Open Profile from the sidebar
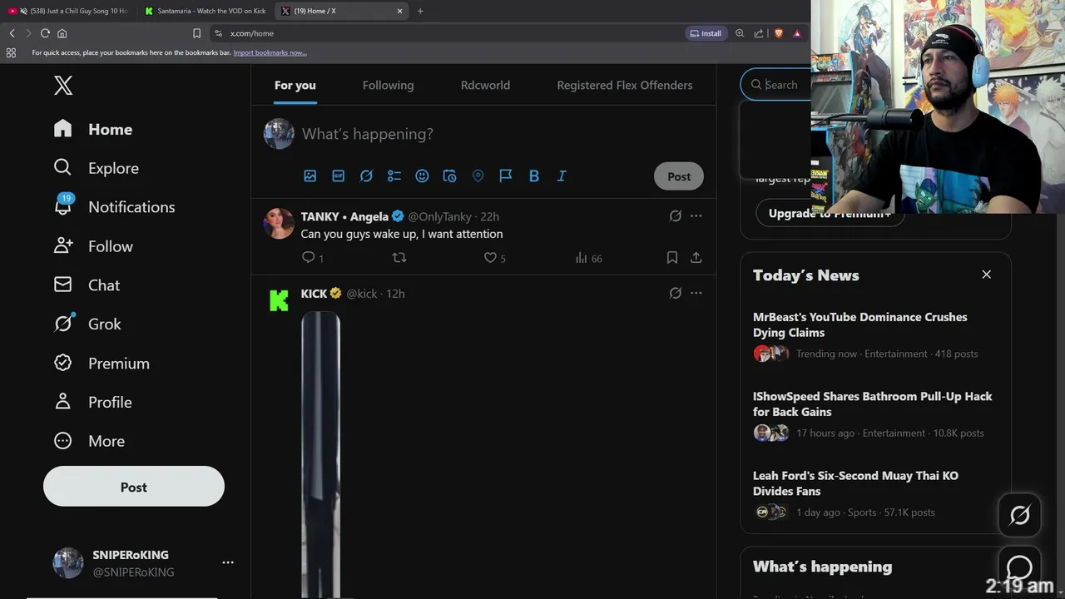This screenshot has height=599, width=1065. click(x=92, y=402)
